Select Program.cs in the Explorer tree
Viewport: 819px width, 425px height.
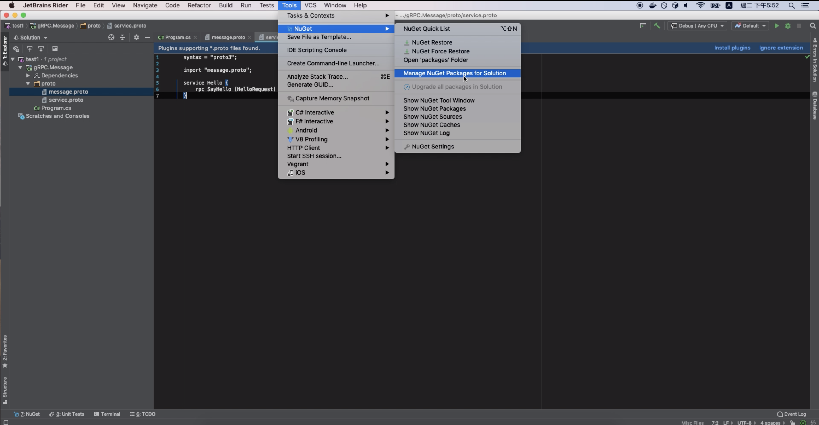[x=53, y=108]
